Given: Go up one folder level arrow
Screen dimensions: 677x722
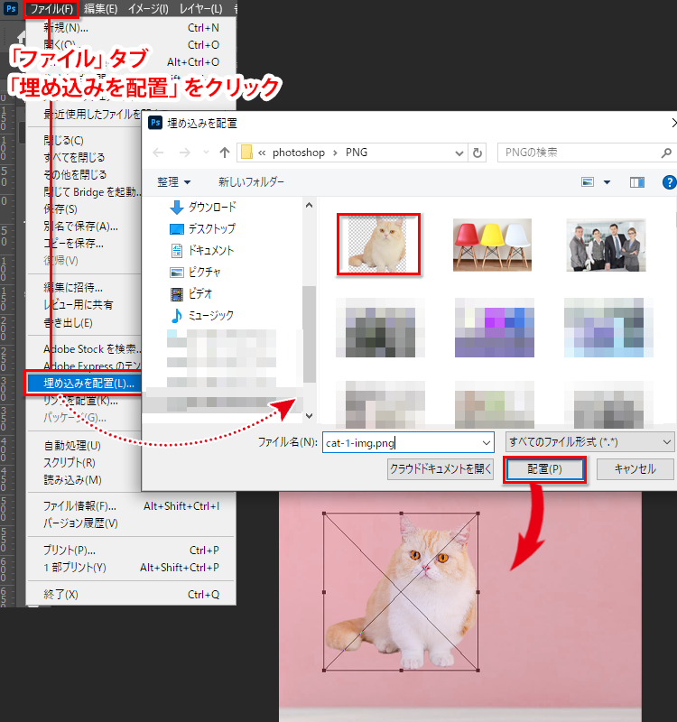Looking at the screenshot, I should pos(225,153).
